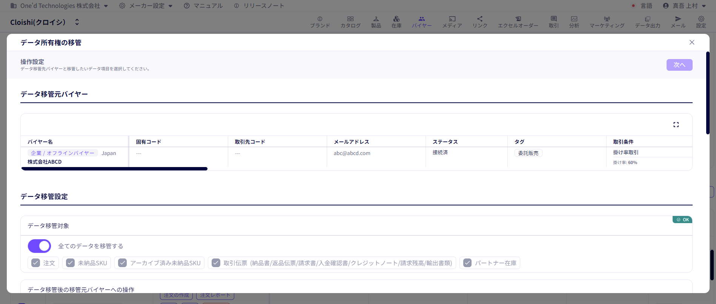Switch brand via Cloishi(クロイシ) selector arrows
716x304 pixels.
(77, 22)
